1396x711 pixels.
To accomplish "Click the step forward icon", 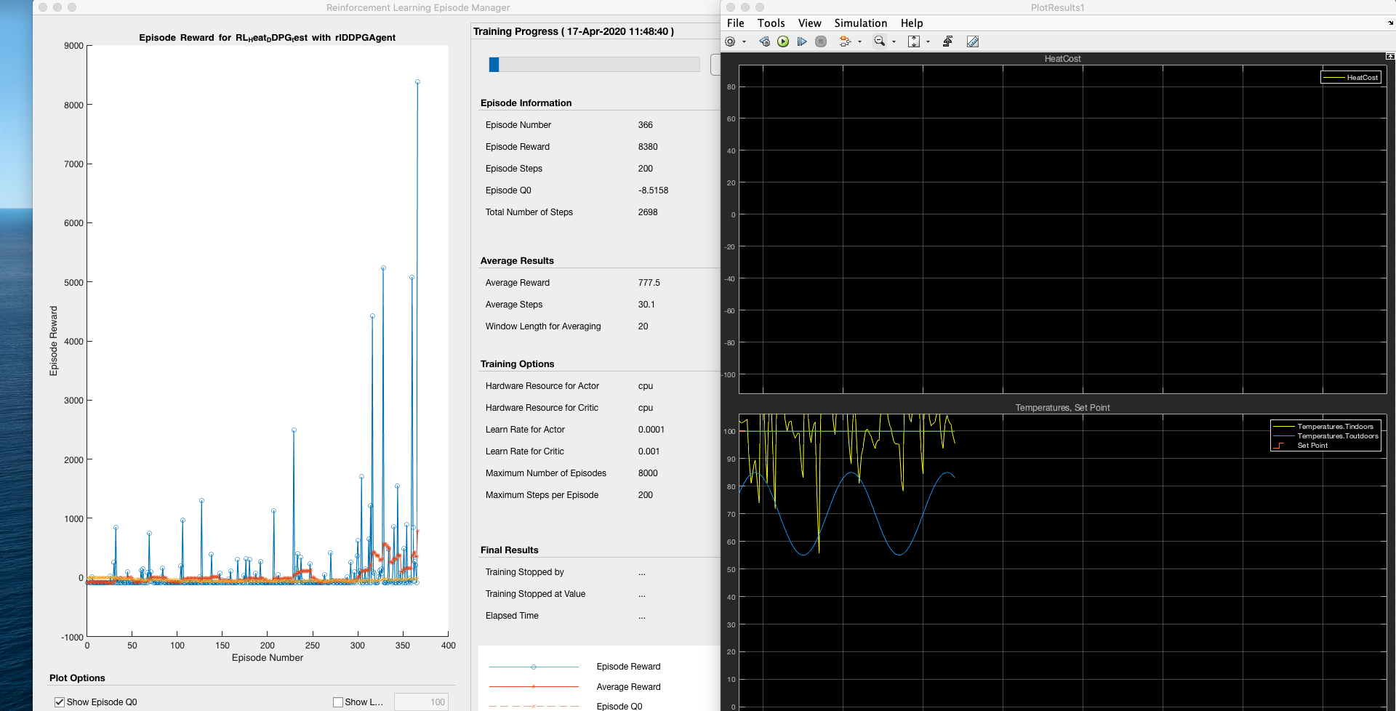I will [802, 41].
